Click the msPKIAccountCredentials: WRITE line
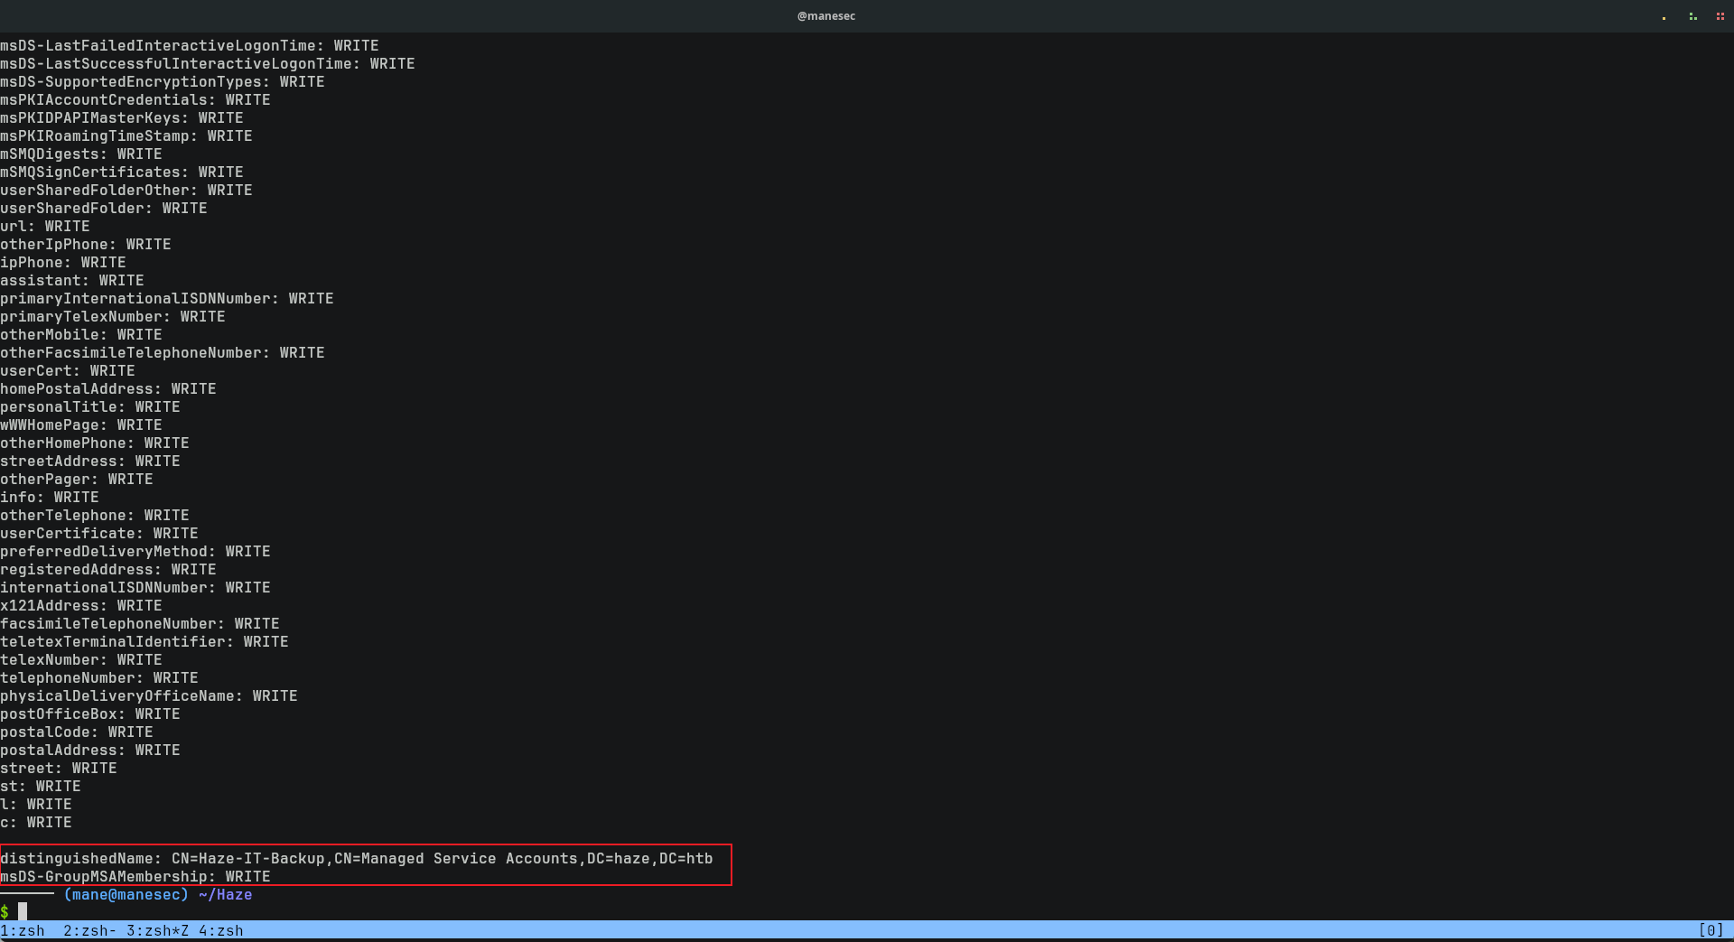 tap(135, 99)
